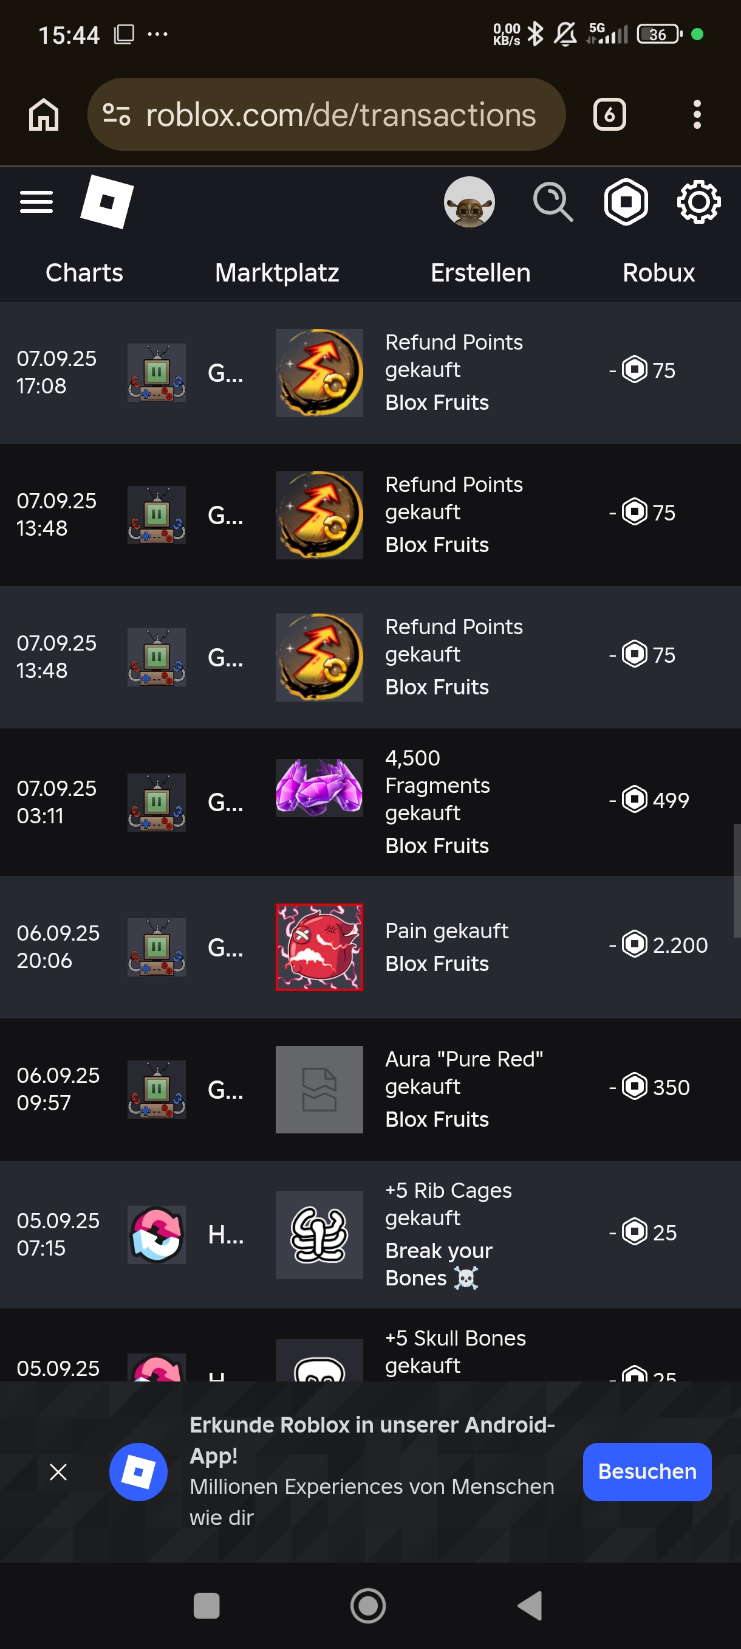Open the 4,500 Fragments thumbnail
The image size is (741, 1649).
319,788
